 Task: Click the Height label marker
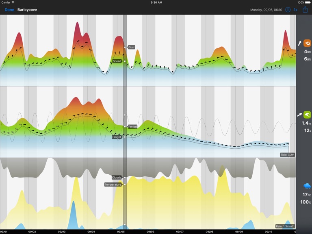coord(117,137)
